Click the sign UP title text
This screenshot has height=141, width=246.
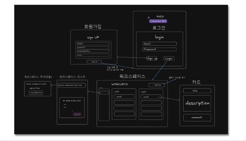(x=93, y=38)
